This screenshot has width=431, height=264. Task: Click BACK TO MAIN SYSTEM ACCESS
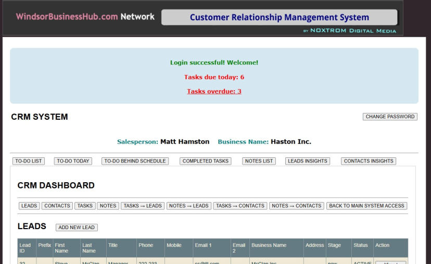(366, 206)
